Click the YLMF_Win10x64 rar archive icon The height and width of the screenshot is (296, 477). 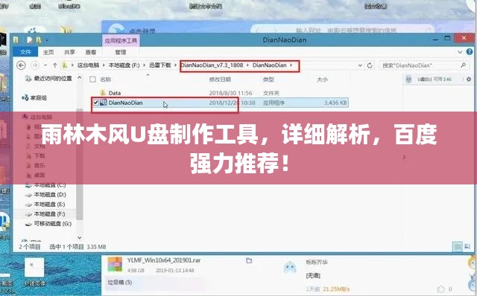[x=115, y=265]
